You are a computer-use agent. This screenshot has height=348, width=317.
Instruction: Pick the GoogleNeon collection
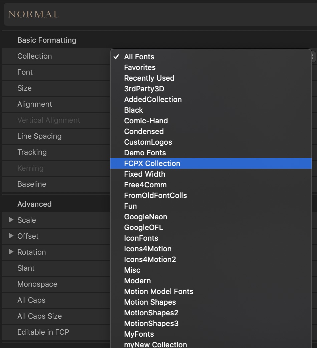145,217
